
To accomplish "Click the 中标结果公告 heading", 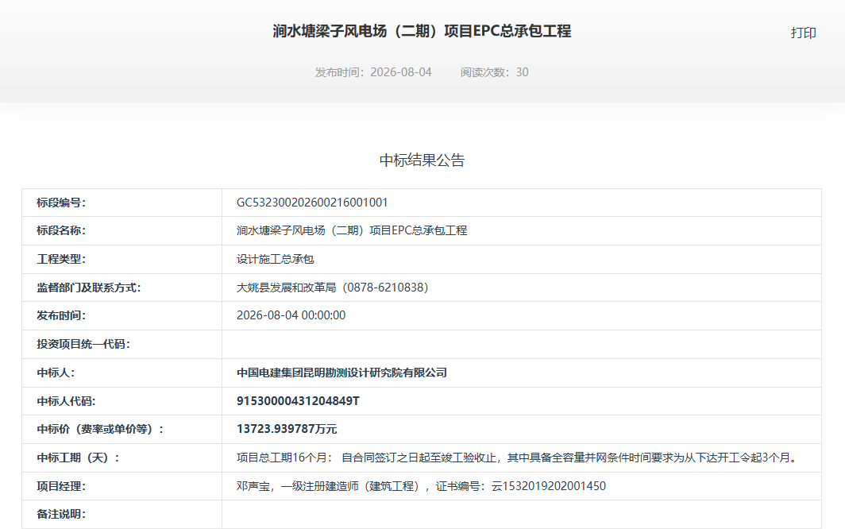I will pos(422,160).
